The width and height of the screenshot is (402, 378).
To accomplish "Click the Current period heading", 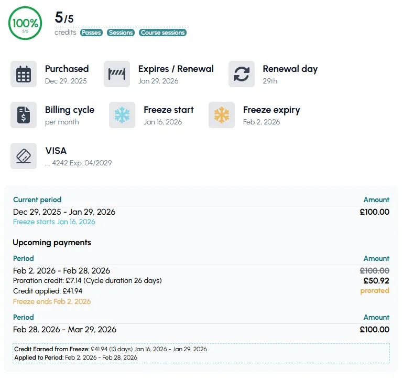I will [x=37, y=199].
